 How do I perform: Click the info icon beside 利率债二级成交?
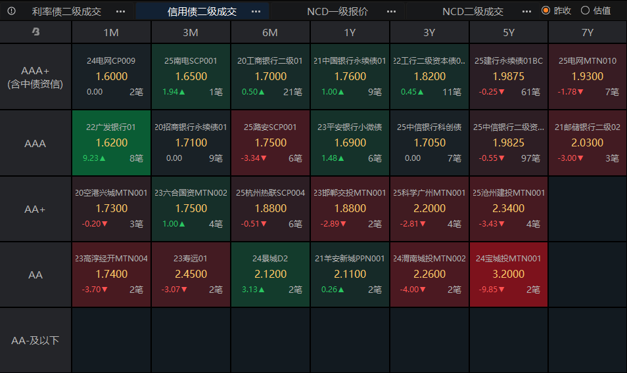[12, 11]
